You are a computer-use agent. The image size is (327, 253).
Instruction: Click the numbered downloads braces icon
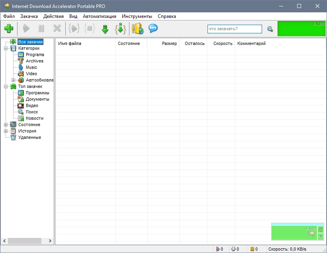121,29
